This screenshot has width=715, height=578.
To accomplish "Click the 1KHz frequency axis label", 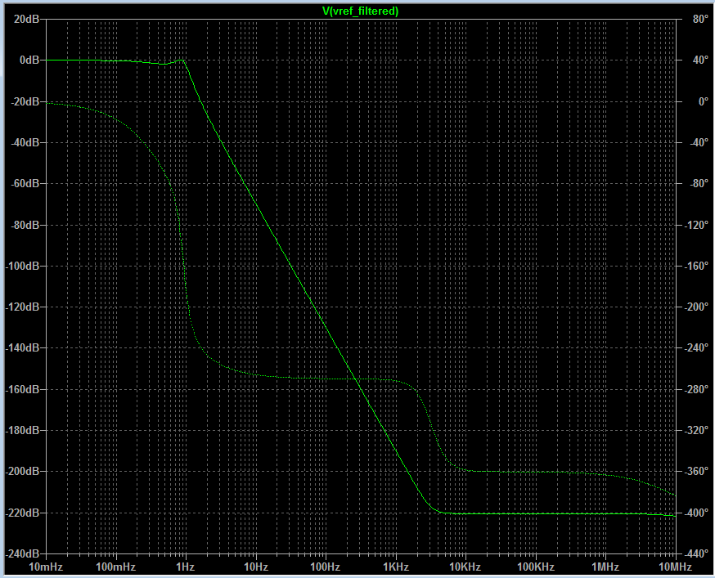I will click(x=396, y=567).
